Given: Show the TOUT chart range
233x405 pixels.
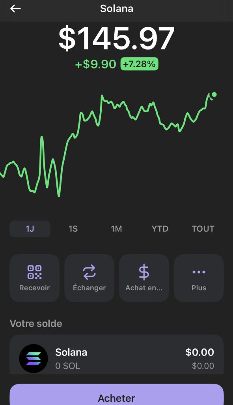Looking at the screenshot, I should click(x=203, y=229).
